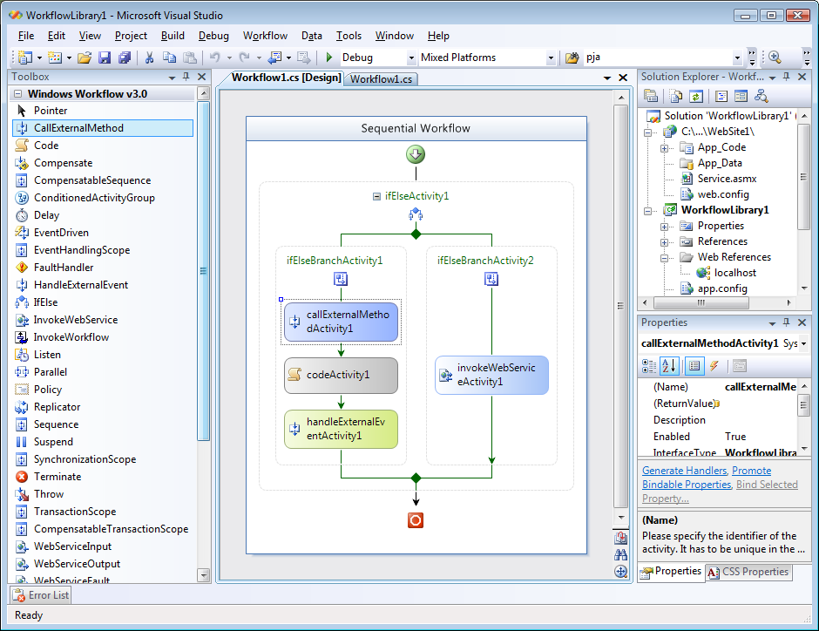
Task: Select the invokeWebServiceActivity1 block
Action: point(492,375)
